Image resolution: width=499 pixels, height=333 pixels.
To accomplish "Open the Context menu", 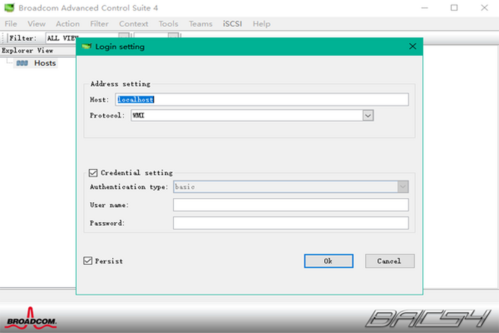I will click(x=133, y=24).
